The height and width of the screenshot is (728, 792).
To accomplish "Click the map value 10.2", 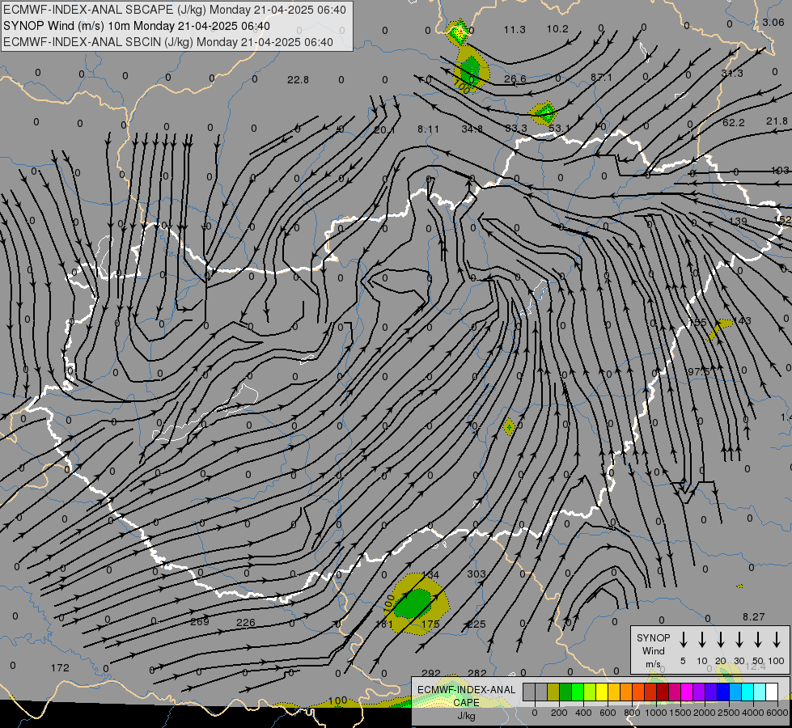I will [557, 29].
